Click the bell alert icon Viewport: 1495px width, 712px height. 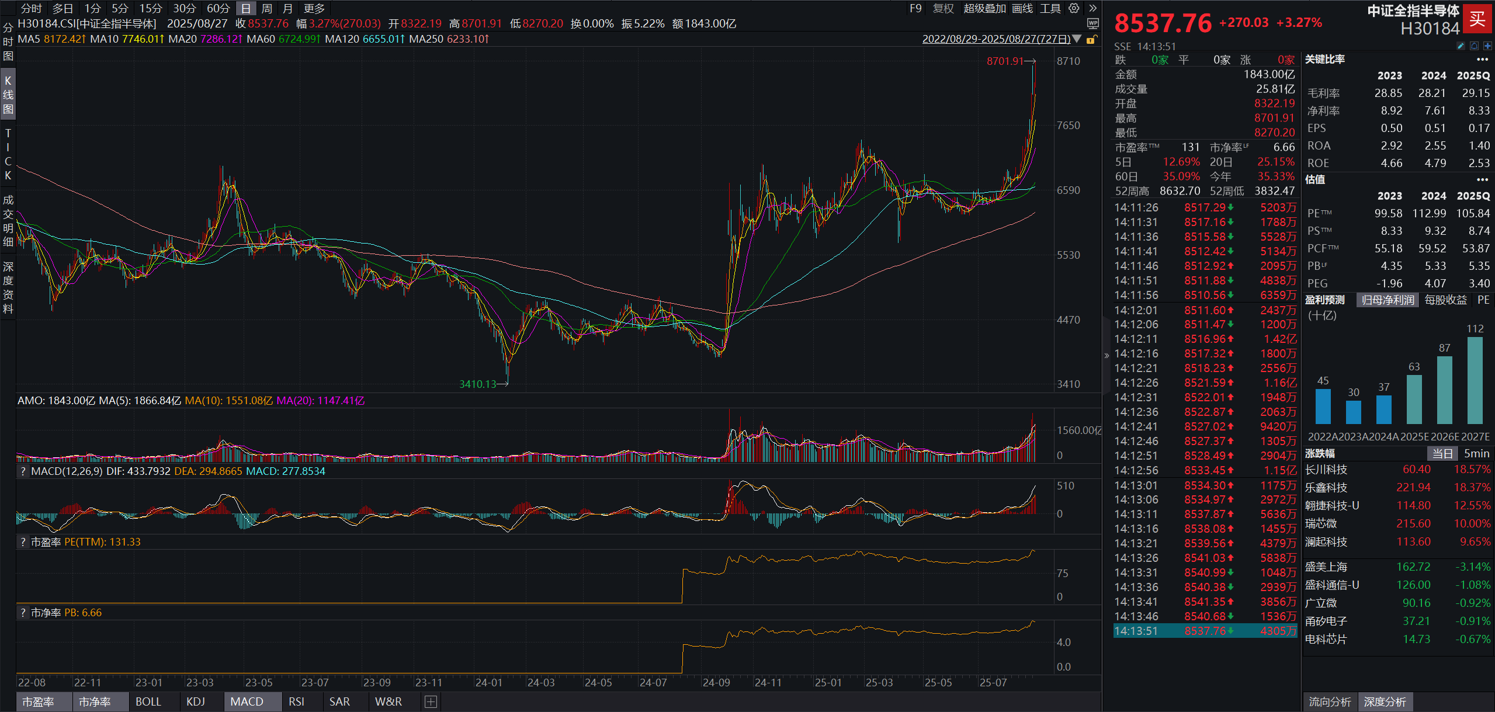pyautogui.click(x=1474, y=46)
